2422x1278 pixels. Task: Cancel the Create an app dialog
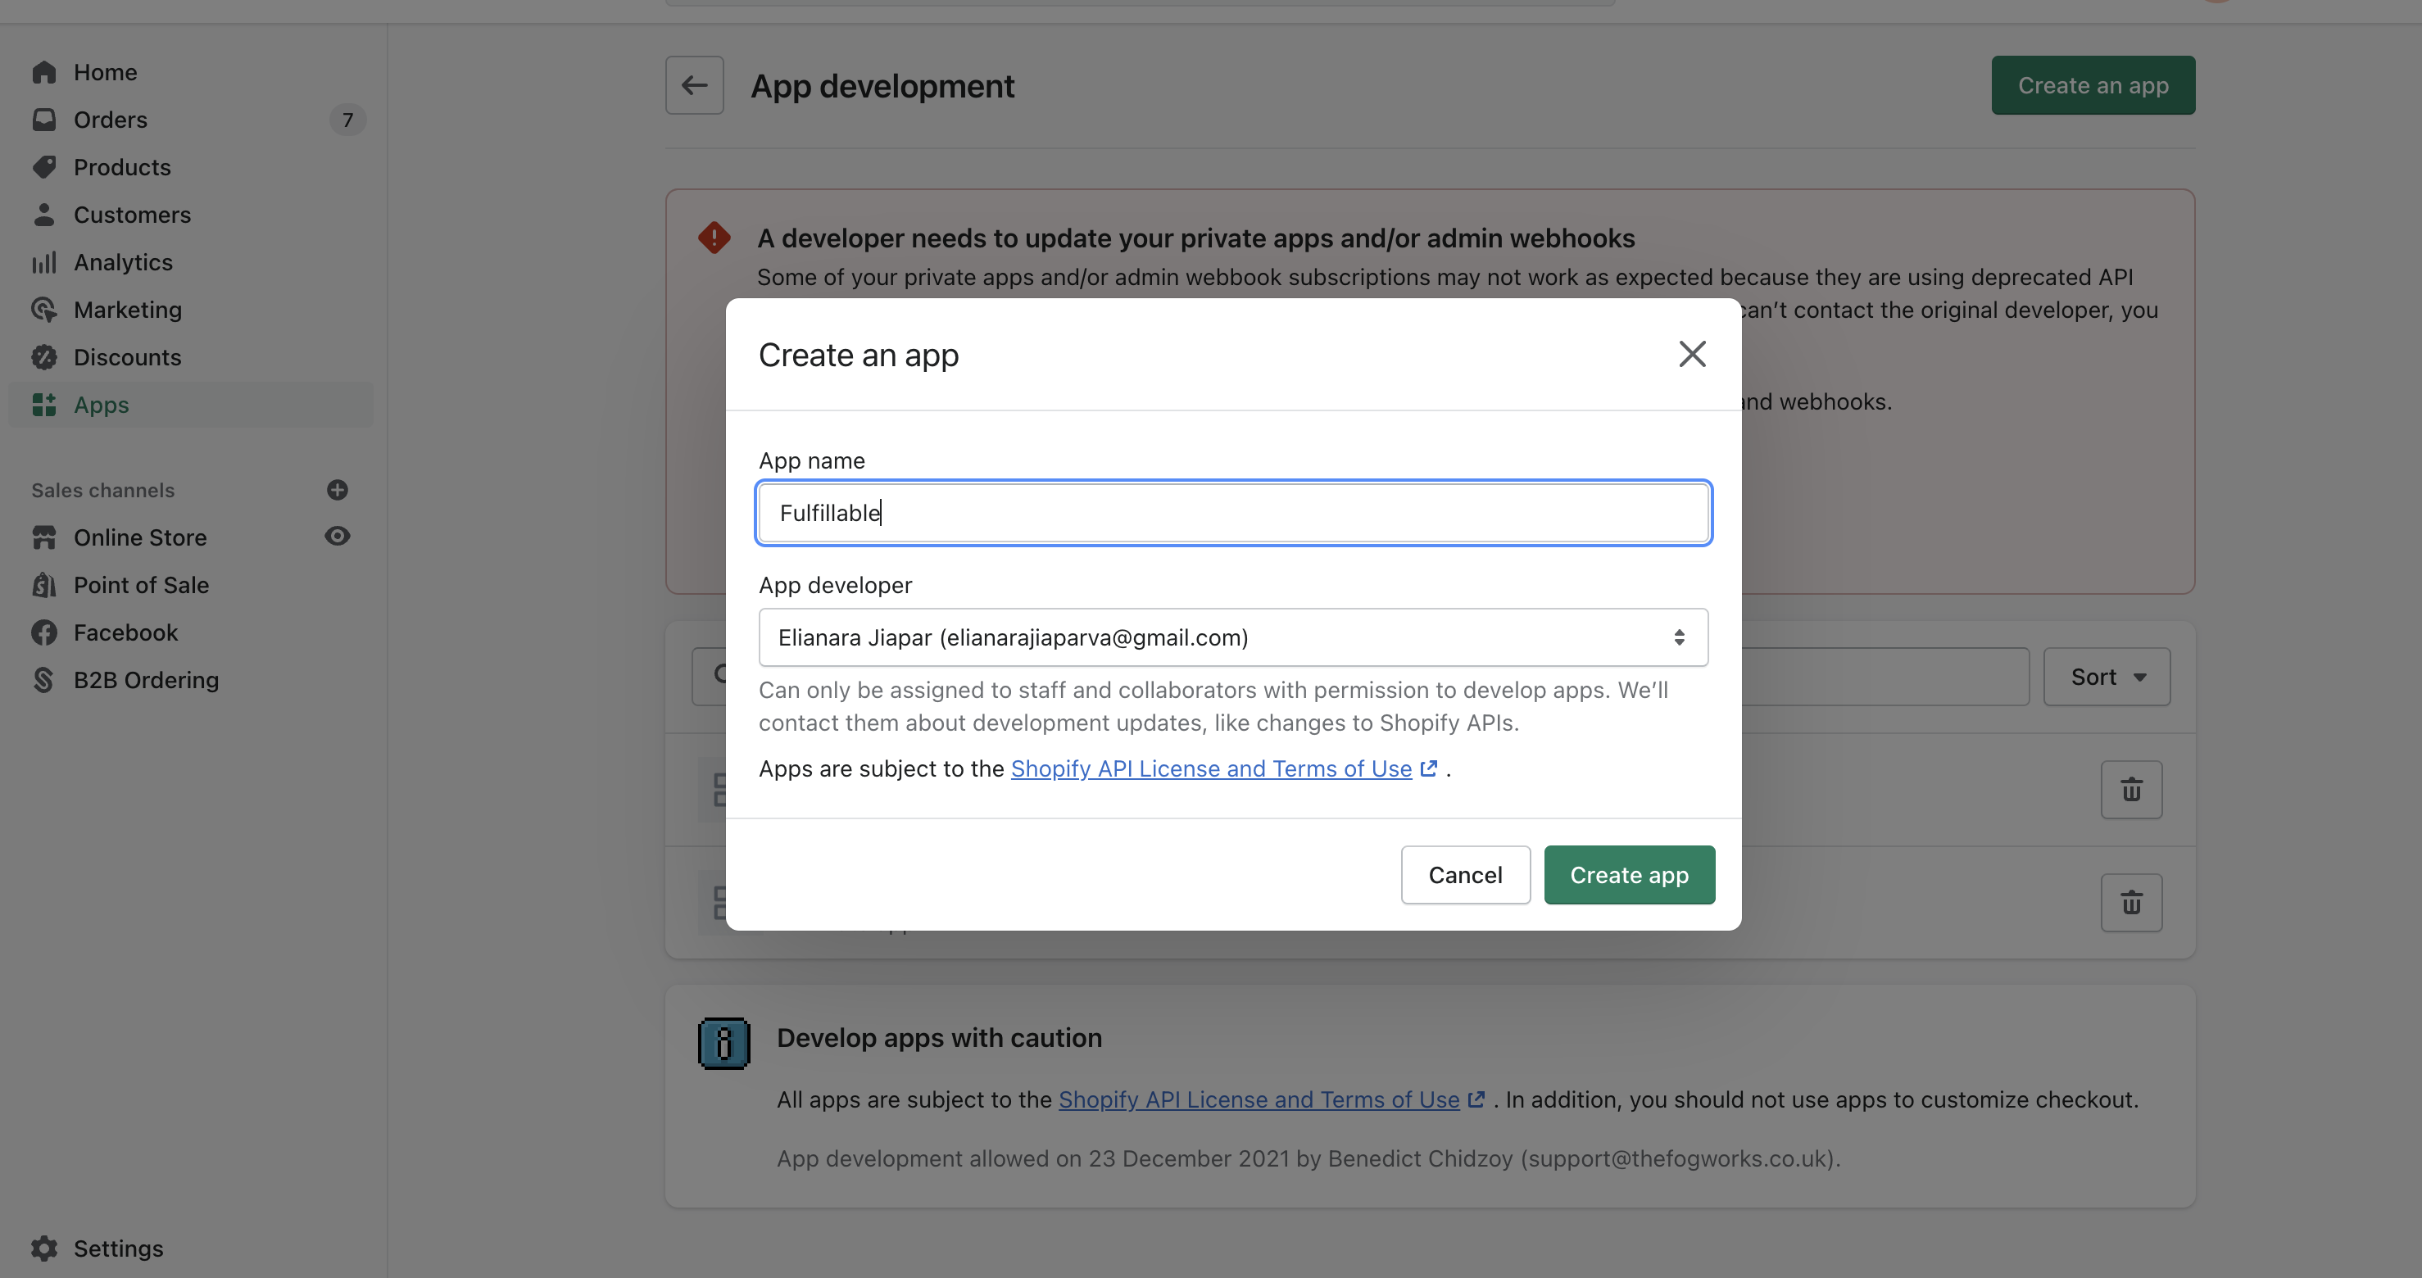tap(1466, 876)
